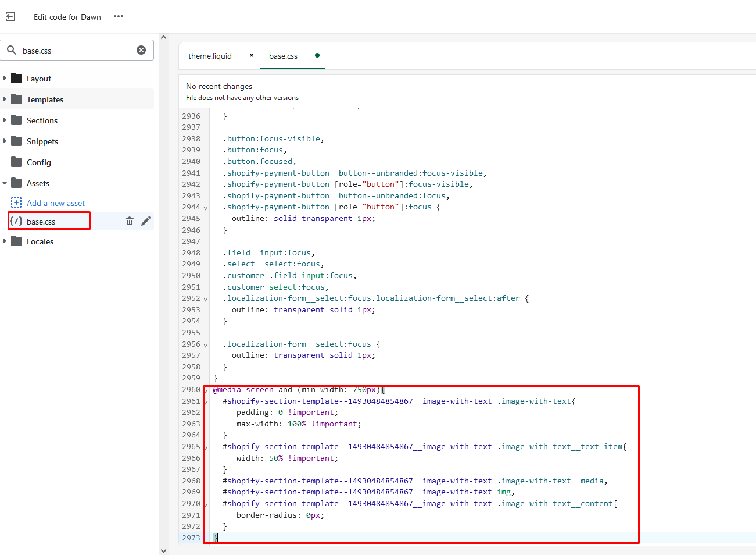Switch to the theme.liquid tab
756x555 pixels.
point(210,56)
